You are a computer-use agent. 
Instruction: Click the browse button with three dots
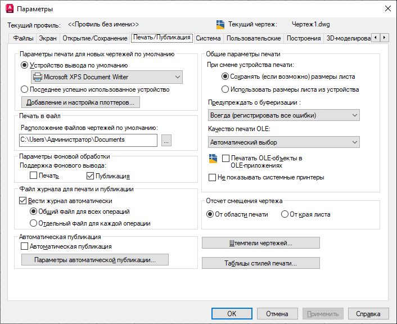tap(166, 140)
